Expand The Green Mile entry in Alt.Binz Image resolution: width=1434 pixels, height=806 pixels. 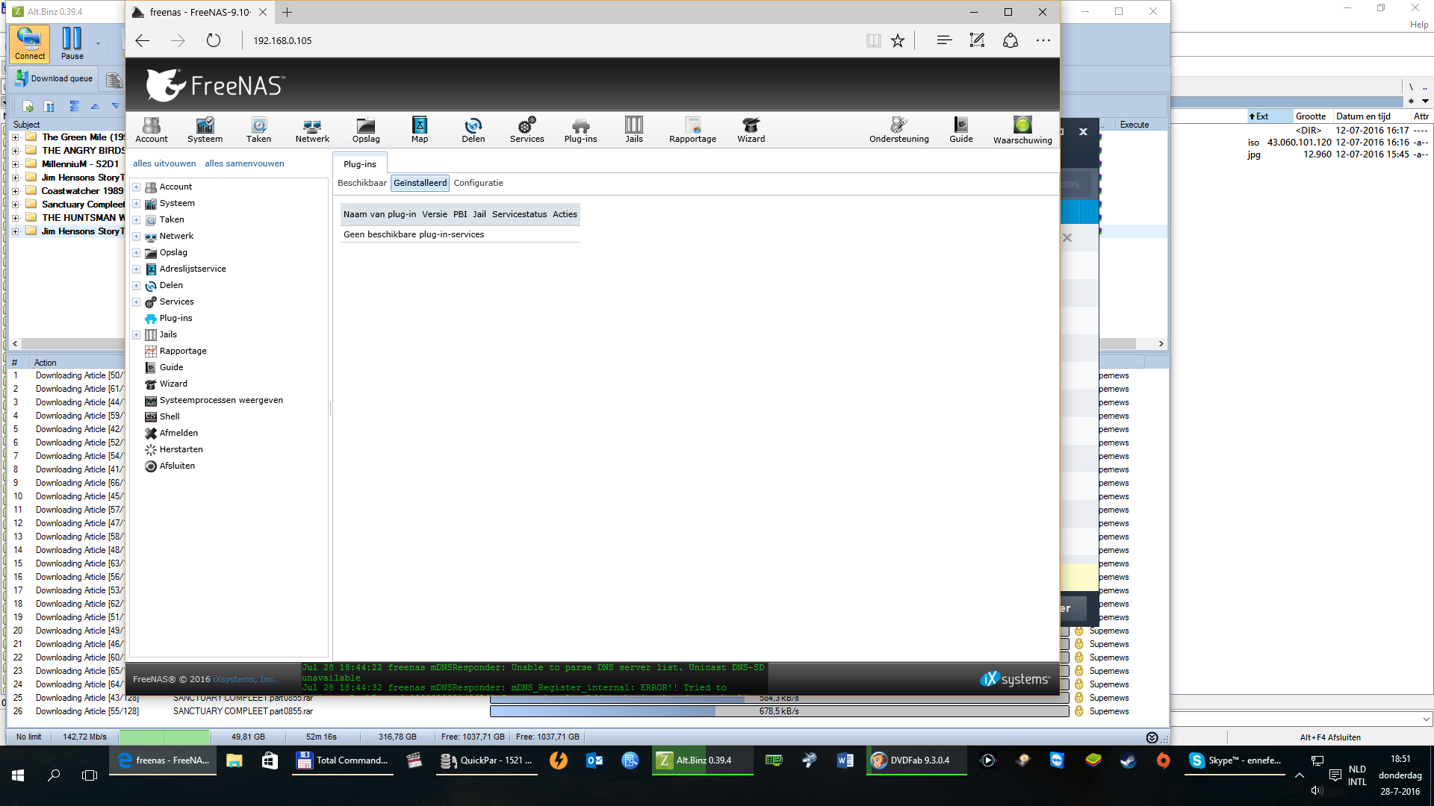click(15, 137)
